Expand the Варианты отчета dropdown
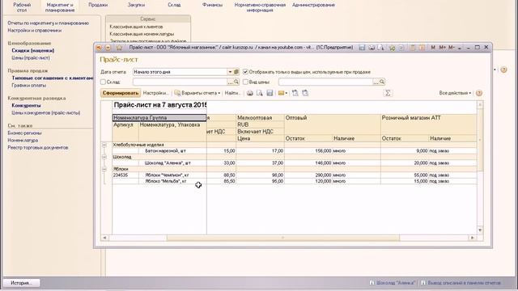The width and height of the screenshot is (518, 291). coord(197,94)
